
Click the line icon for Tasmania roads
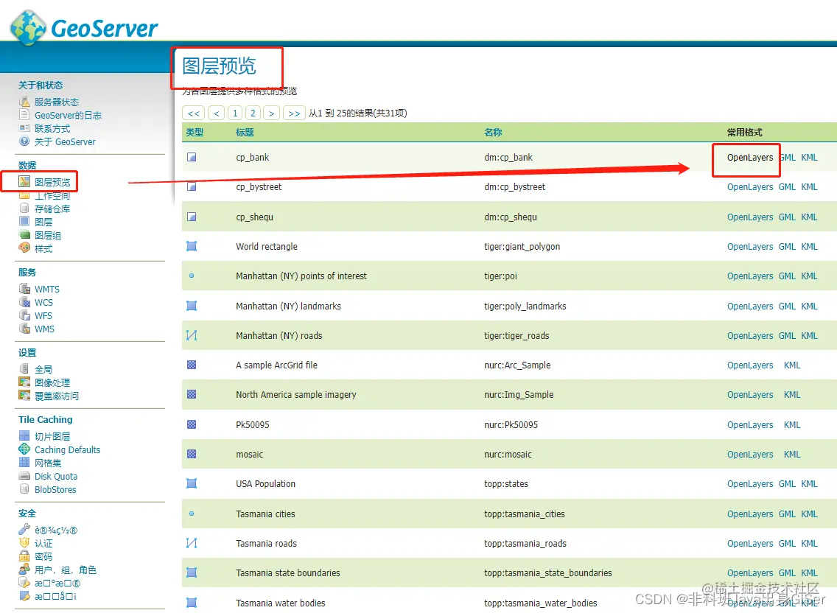tap(192, 543)
